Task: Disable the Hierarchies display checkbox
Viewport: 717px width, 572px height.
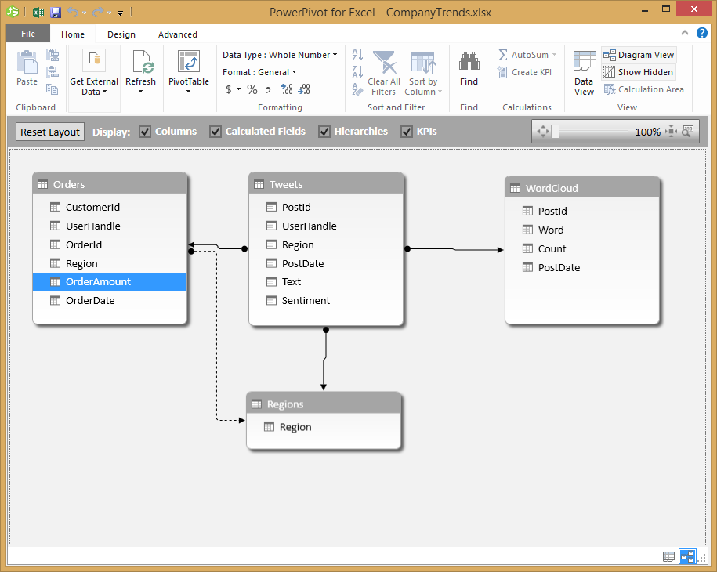Action: [x=324, y=132]
